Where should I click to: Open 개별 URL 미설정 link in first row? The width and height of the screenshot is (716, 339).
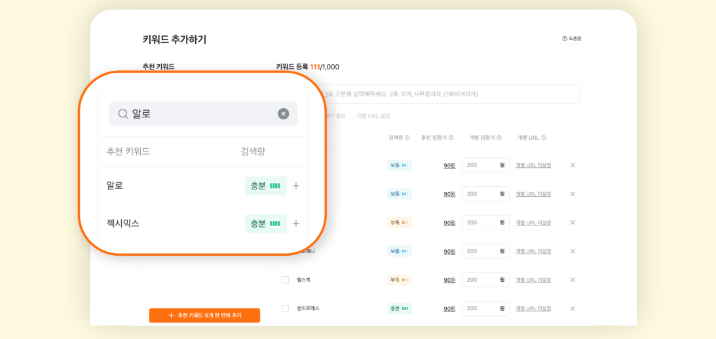click(x=533, y=165)
